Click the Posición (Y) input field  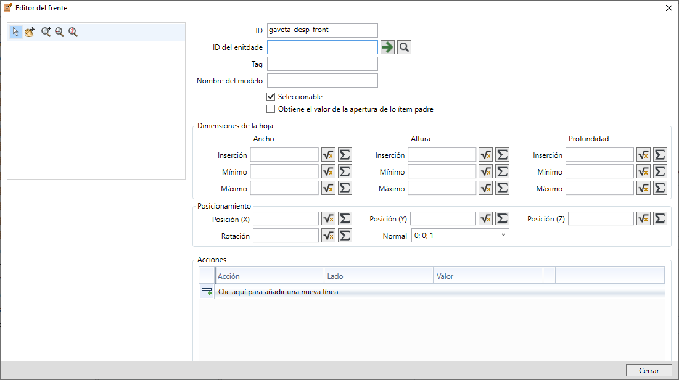[x=443, y=218]
